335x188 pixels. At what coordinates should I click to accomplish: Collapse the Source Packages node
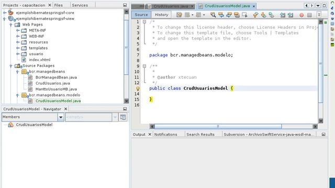point(11,66)
